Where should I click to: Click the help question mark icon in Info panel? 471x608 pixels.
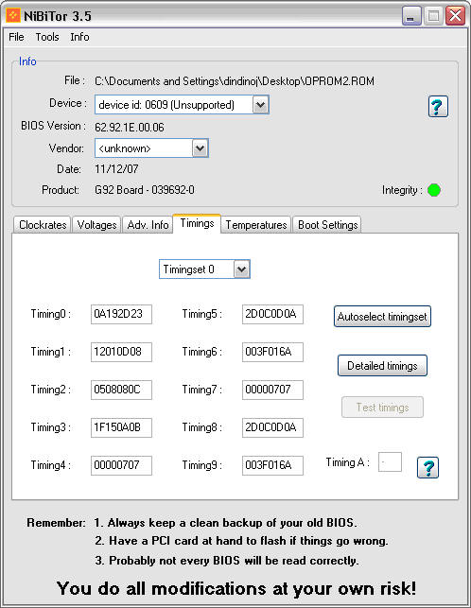tap(438, 106)
